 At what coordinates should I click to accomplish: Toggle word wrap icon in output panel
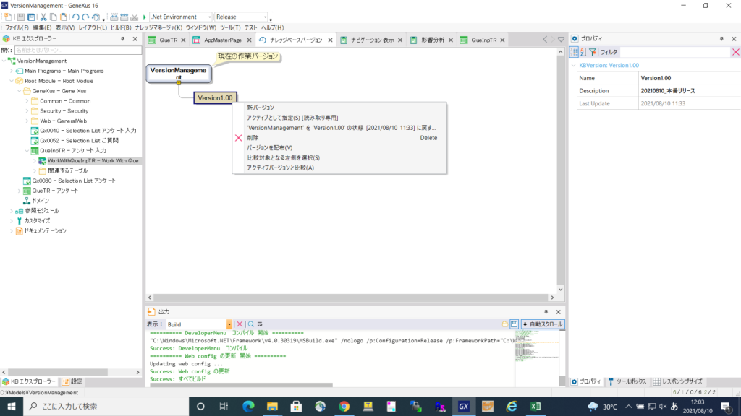click(260, 324)
